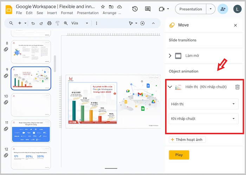
Task: Open the See menu
Action: point(40,13)
